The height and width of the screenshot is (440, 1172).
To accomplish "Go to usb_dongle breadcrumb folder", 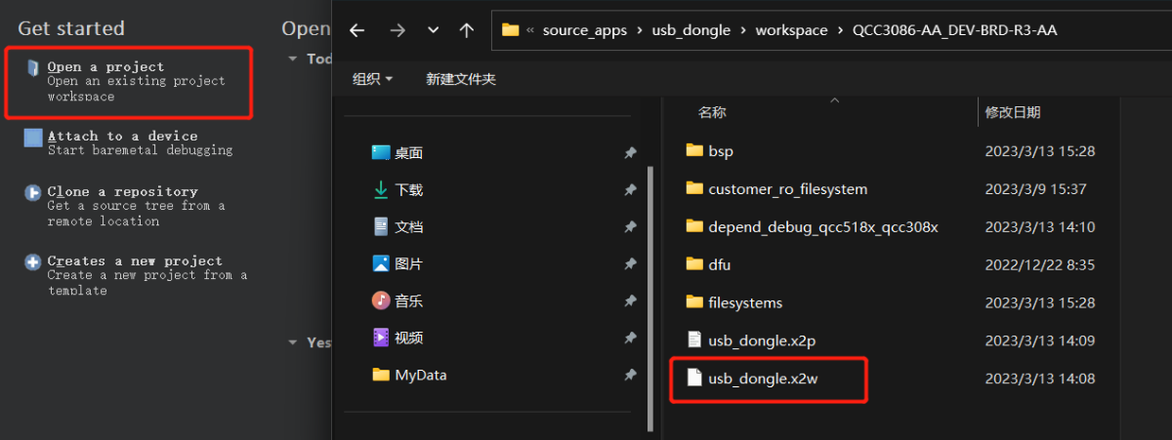I will point(691,30).
